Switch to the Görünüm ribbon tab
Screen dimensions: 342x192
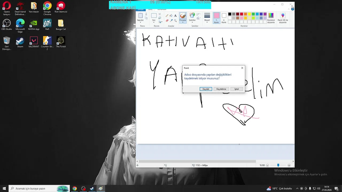point(162,9)
